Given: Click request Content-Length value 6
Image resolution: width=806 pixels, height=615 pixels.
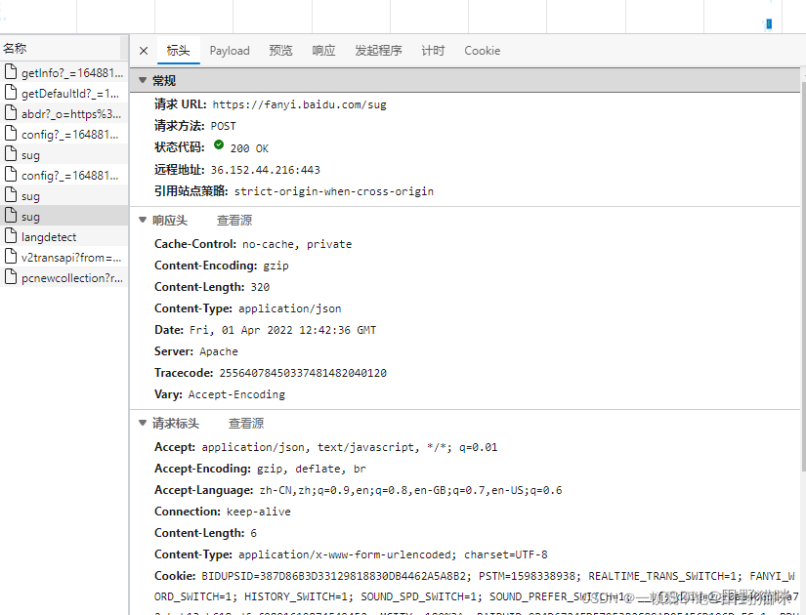Looking at the screenshot, I should pos(253,533).
